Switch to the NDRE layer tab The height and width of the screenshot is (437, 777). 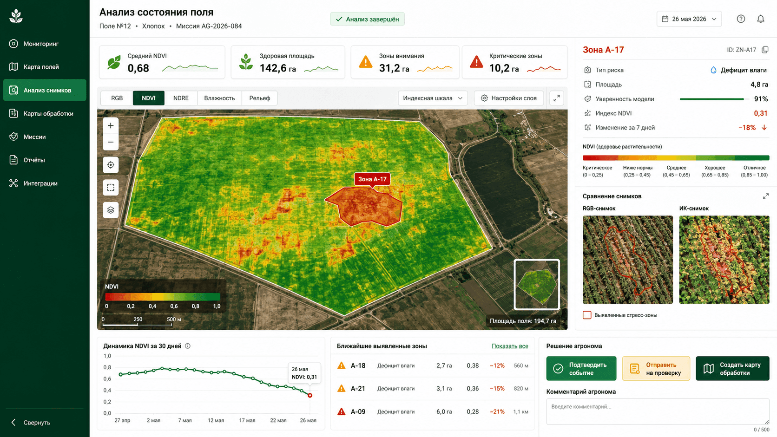pyautogui.click(x=181, y=98)
